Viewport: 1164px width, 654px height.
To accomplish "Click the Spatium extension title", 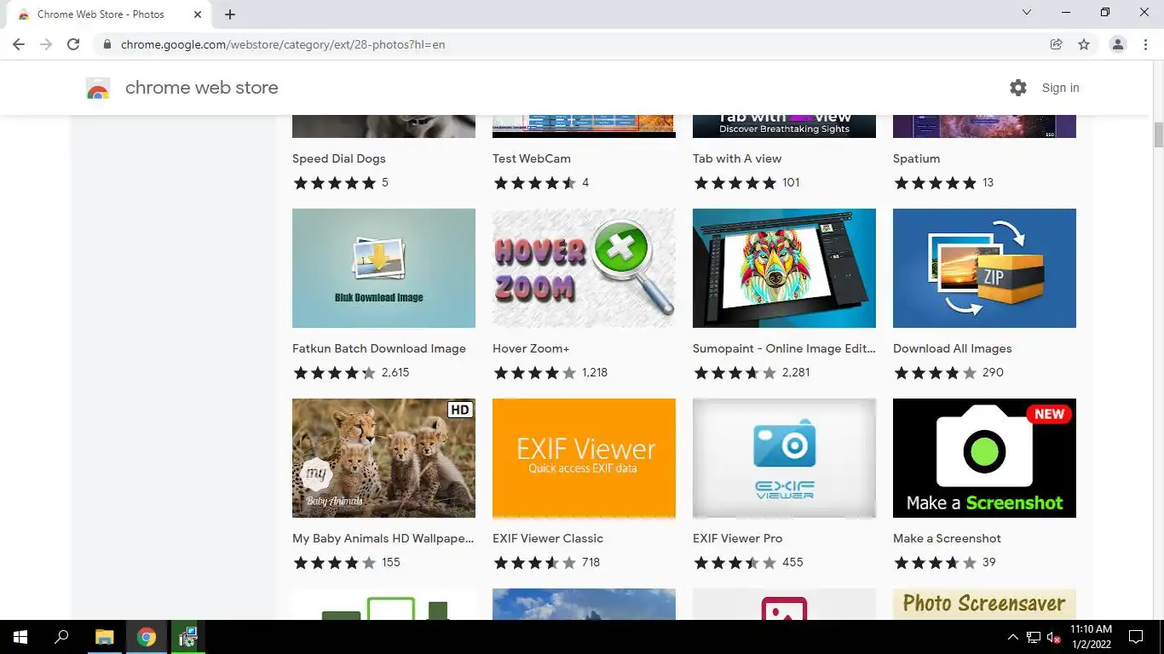I will tap(917, 158).
